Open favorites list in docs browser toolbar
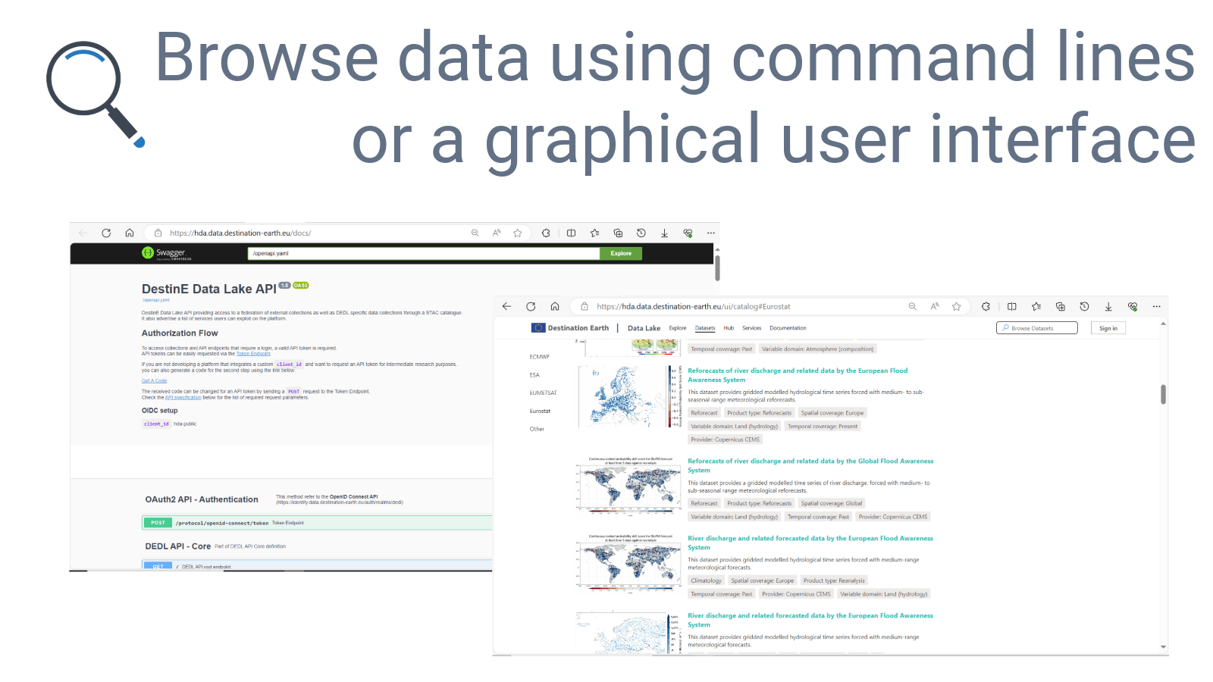The width and height of the screenshot is (1213, 682). coord(594,233)
